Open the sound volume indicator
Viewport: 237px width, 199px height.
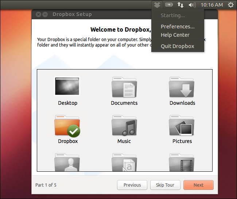(192, 5)
